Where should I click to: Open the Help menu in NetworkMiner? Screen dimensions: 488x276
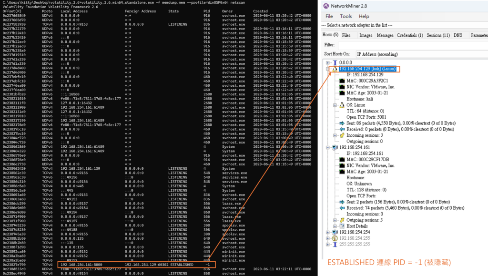tap(364, 16)
